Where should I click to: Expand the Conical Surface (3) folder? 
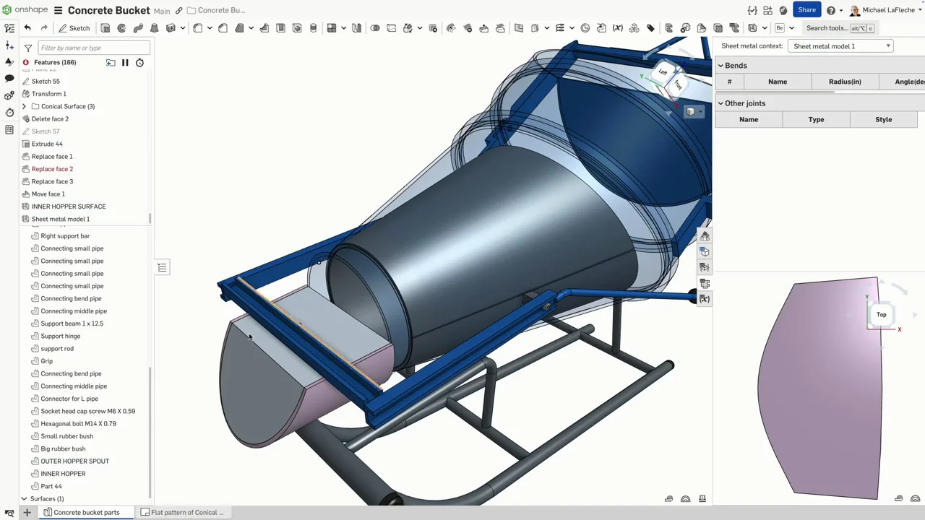coord(24,106)
